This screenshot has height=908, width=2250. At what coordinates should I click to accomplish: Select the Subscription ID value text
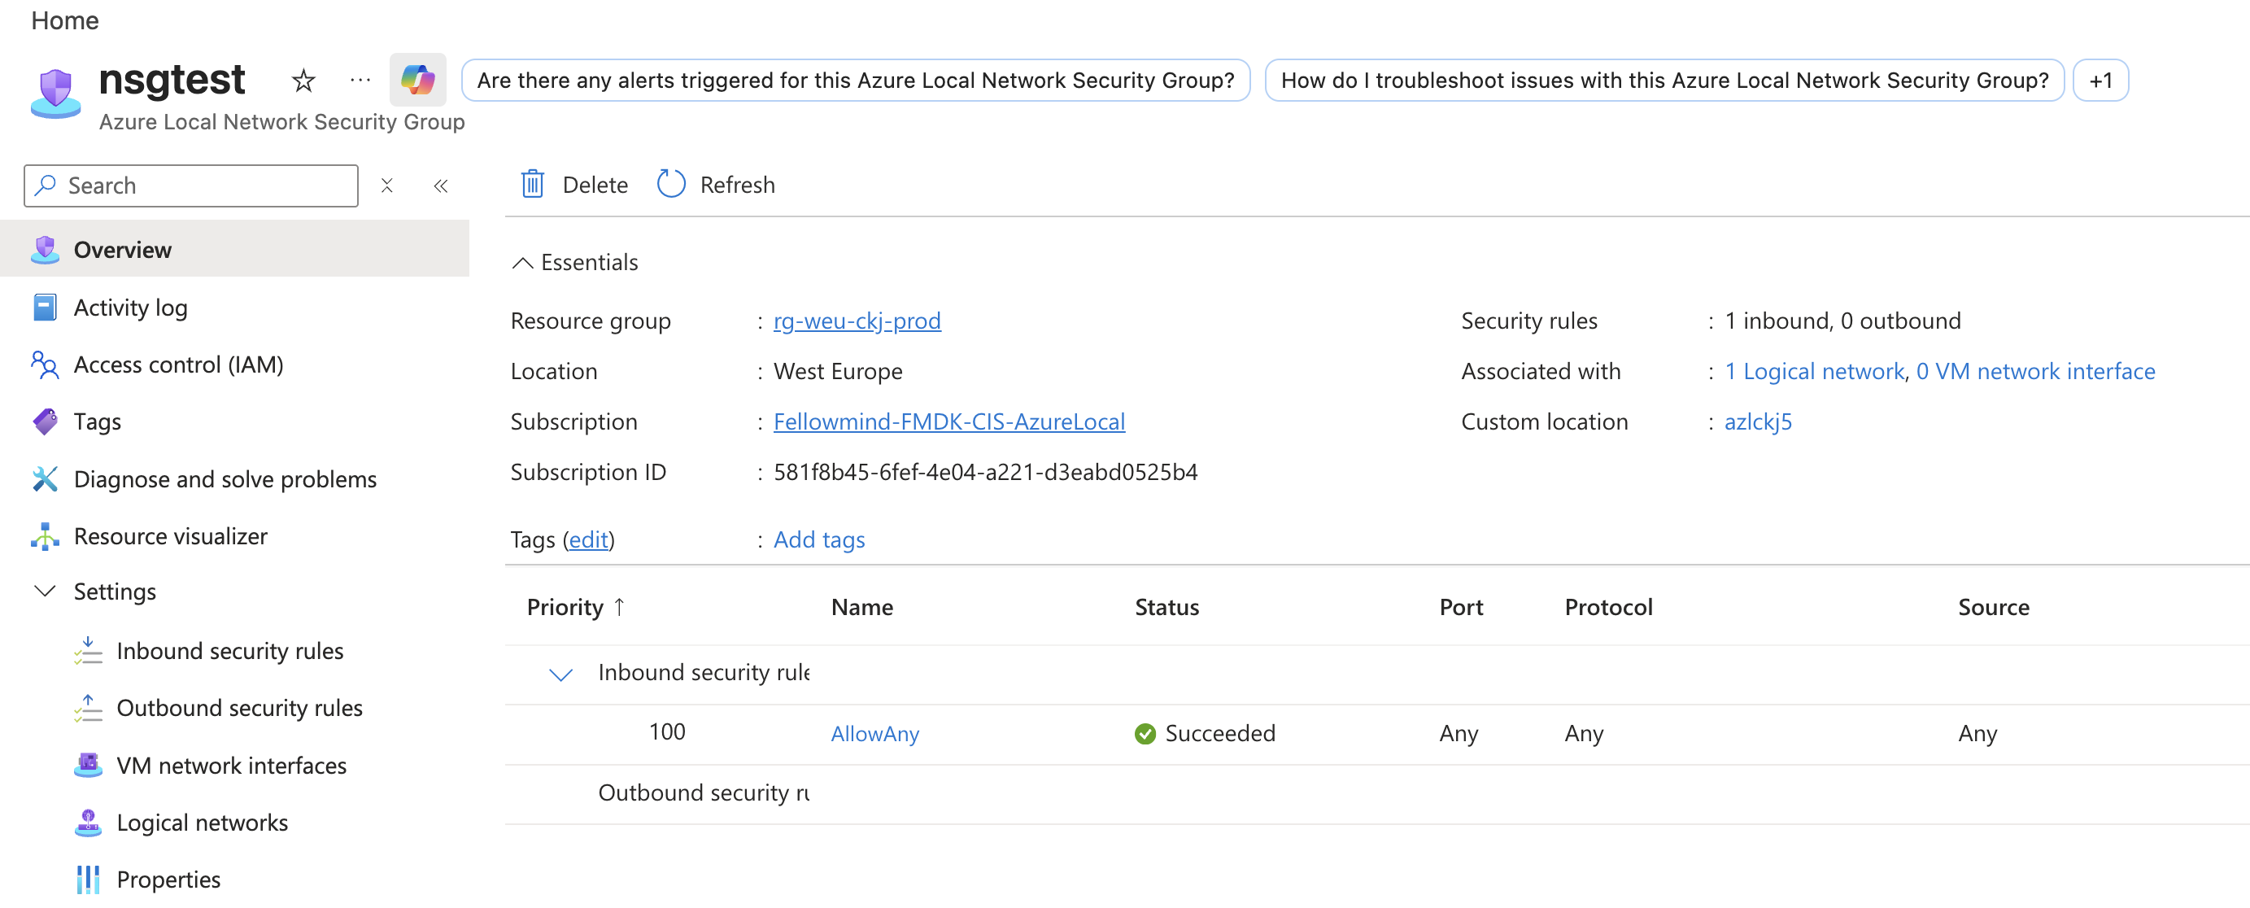click(985, 473)
